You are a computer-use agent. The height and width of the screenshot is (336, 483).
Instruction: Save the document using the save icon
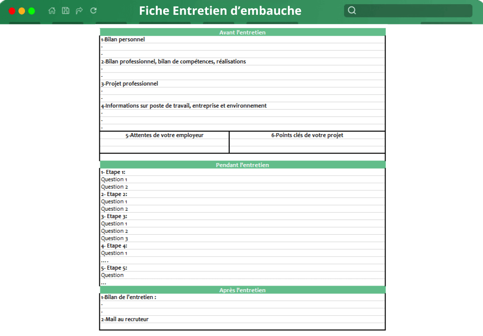point(65,10)
